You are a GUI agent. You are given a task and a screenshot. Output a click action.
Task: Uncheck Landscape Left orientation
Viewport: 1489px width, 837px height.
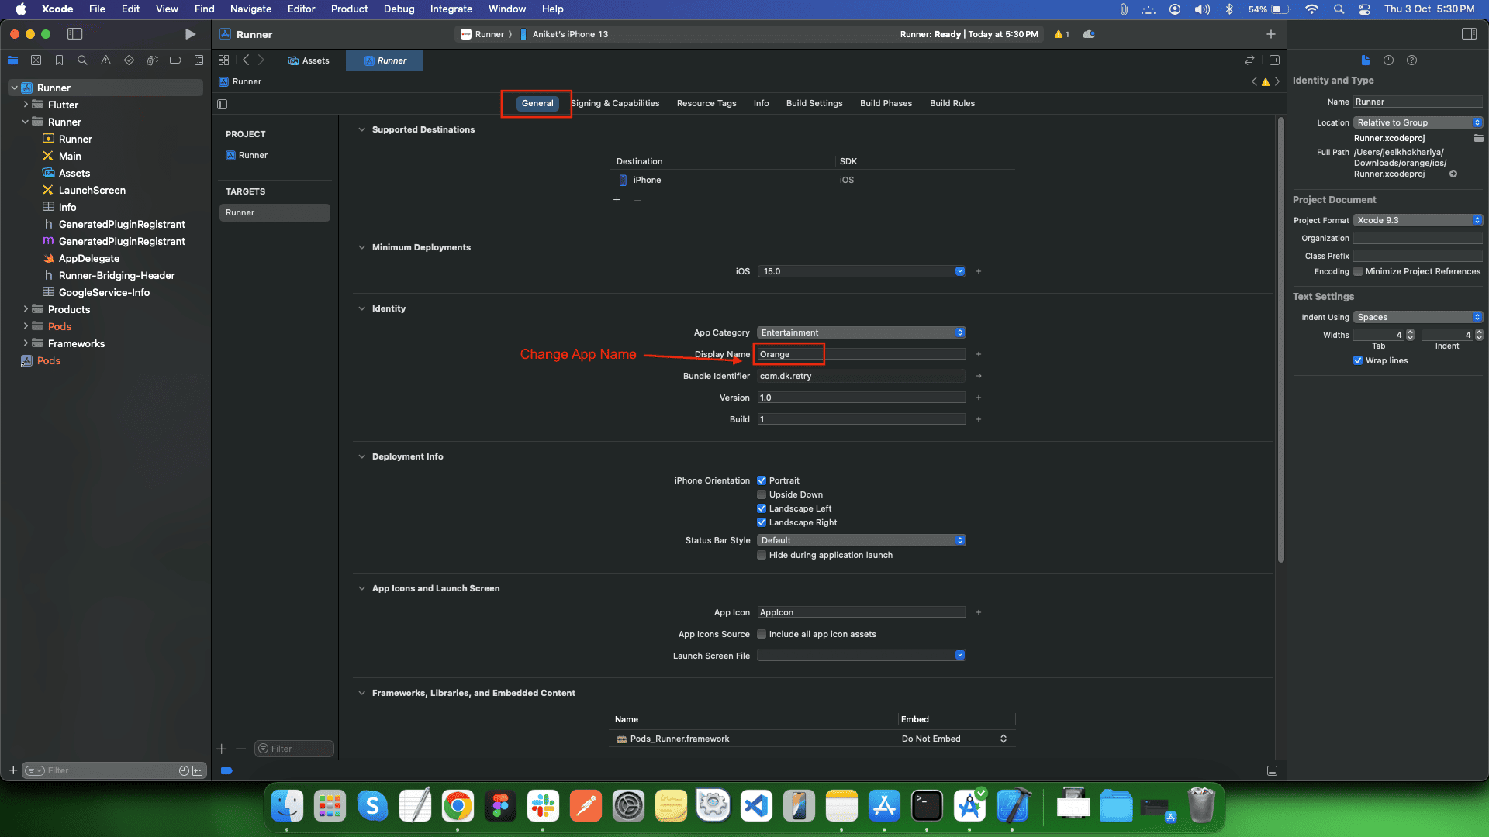[x=762, y=508]
